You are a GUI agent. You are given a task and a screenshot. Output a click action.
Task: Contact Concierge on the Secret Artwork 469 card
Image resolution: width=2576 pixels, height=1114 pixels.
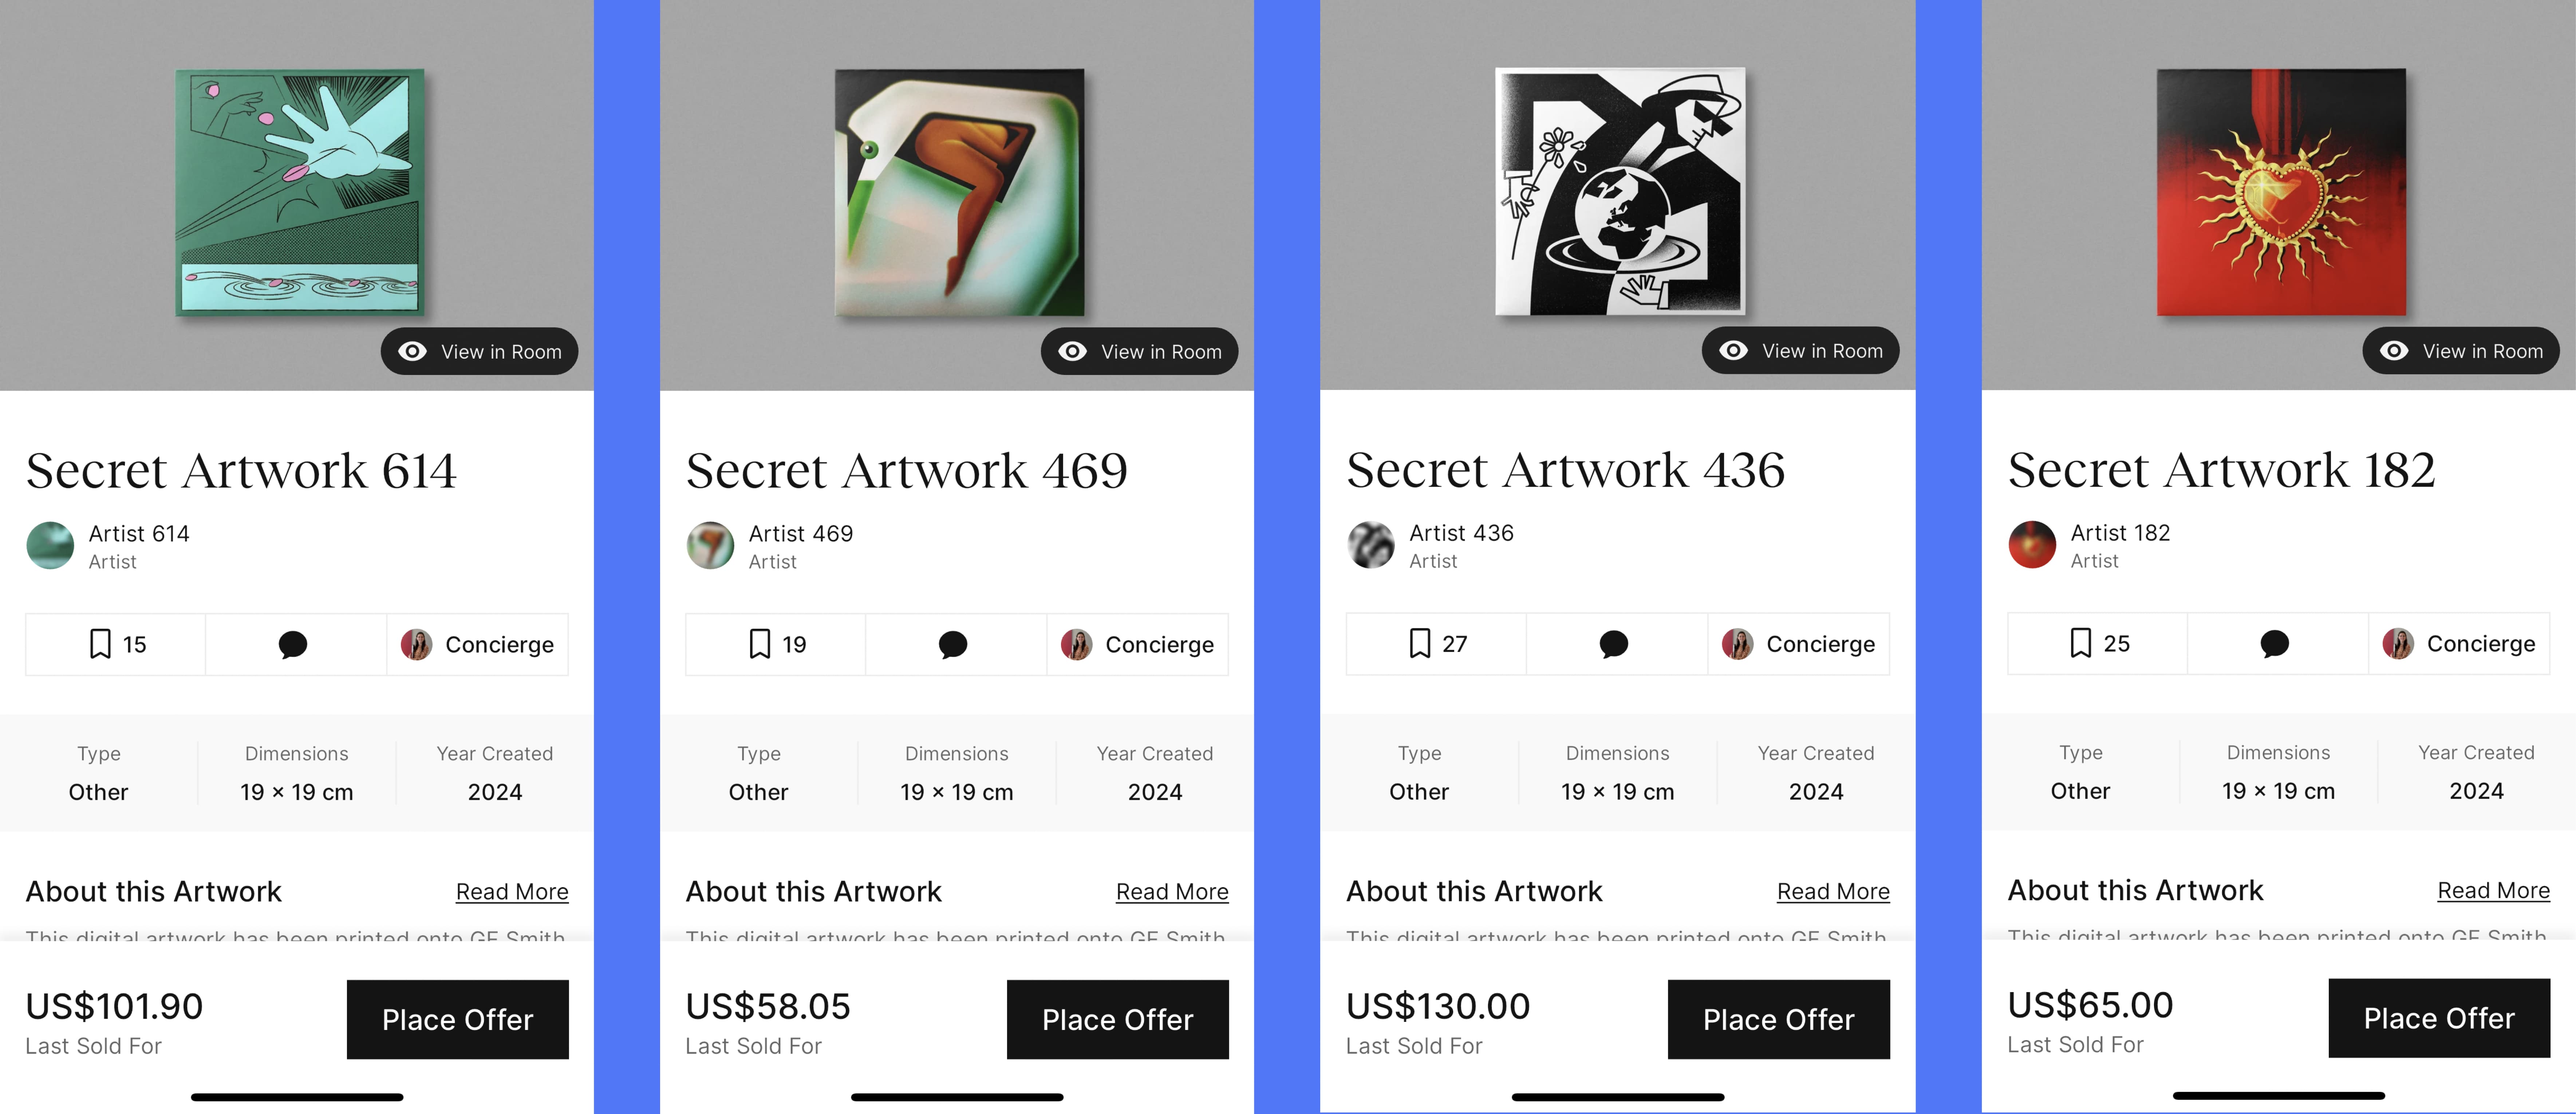click(x=1138, y=644)
